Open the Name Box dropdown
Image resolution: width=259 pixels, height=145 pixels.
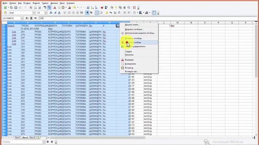click(x=22, y=18)
